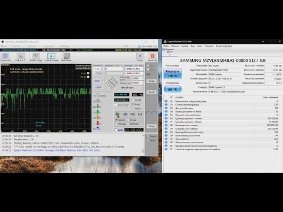Expand the block size dropdown
The height and width of the screenshot is (212, 283).
click(137, 78)
